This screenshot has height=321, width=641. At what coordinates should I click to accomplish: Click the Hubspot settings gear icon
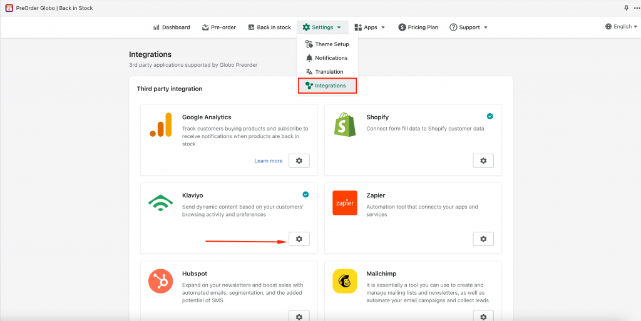click(299, 317)
